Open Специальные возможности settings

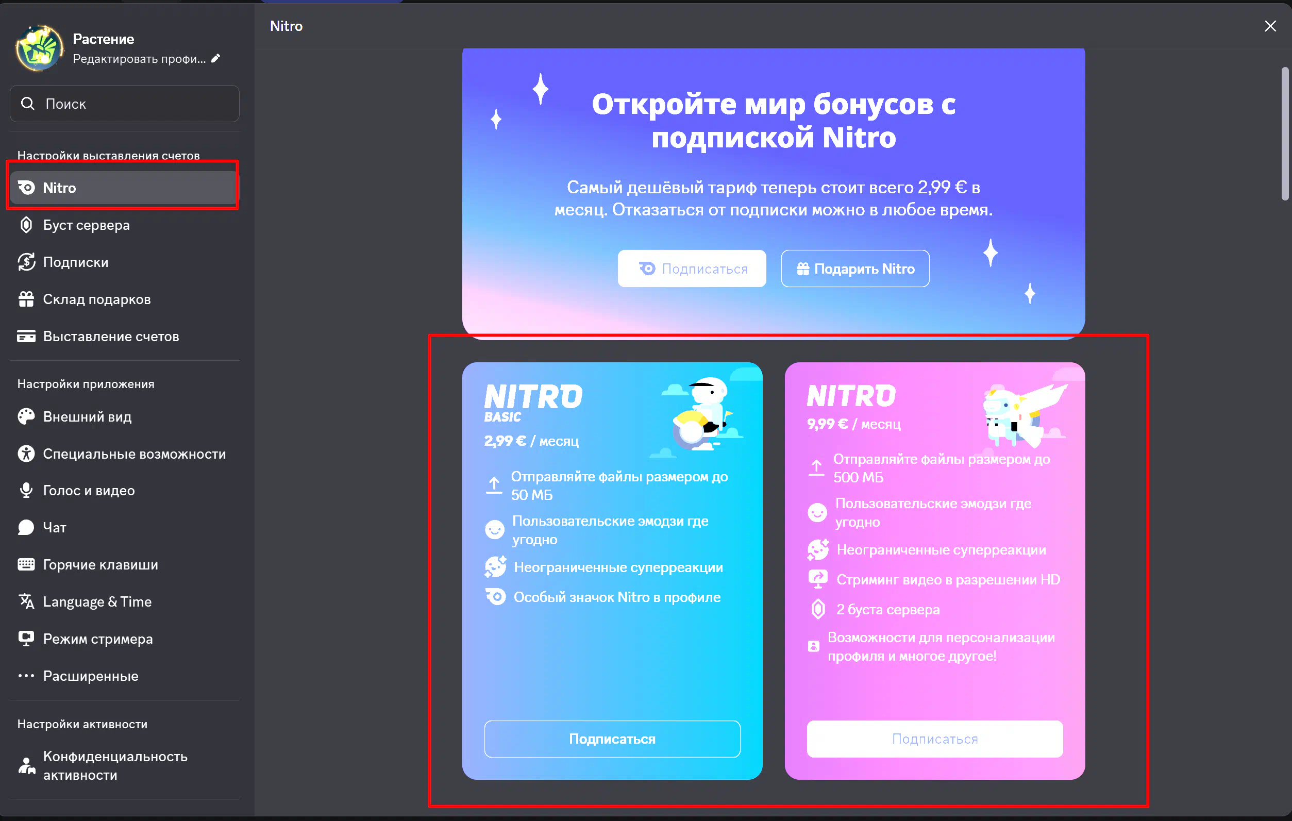click(134, 454)
